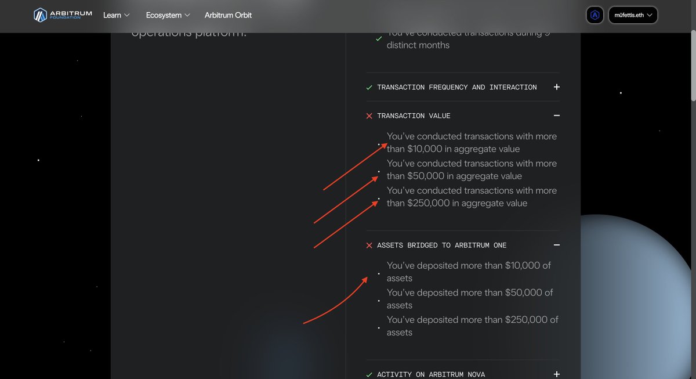Collapse the Transaction Value section

click(x=556, y=116)
